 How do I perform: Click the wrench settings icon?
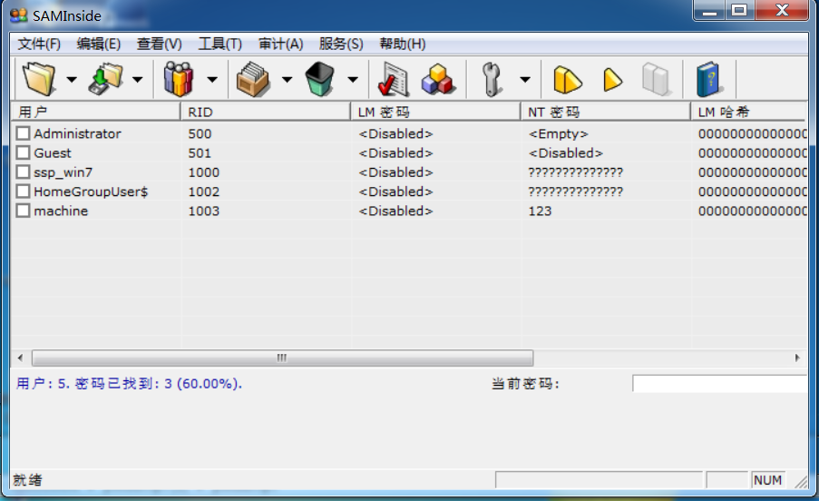click(492, 79)
